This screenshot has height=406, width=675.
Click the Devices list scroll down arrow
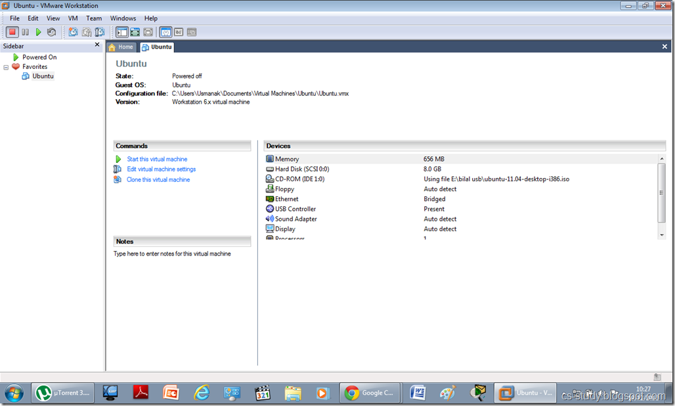pos(662,235)
